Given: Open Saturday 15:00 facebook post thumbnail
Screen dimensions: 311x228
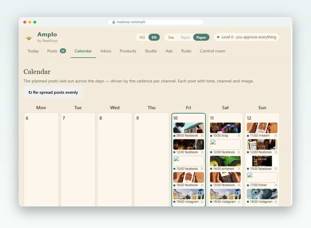Looking at the screenshot, I should 225,177.
